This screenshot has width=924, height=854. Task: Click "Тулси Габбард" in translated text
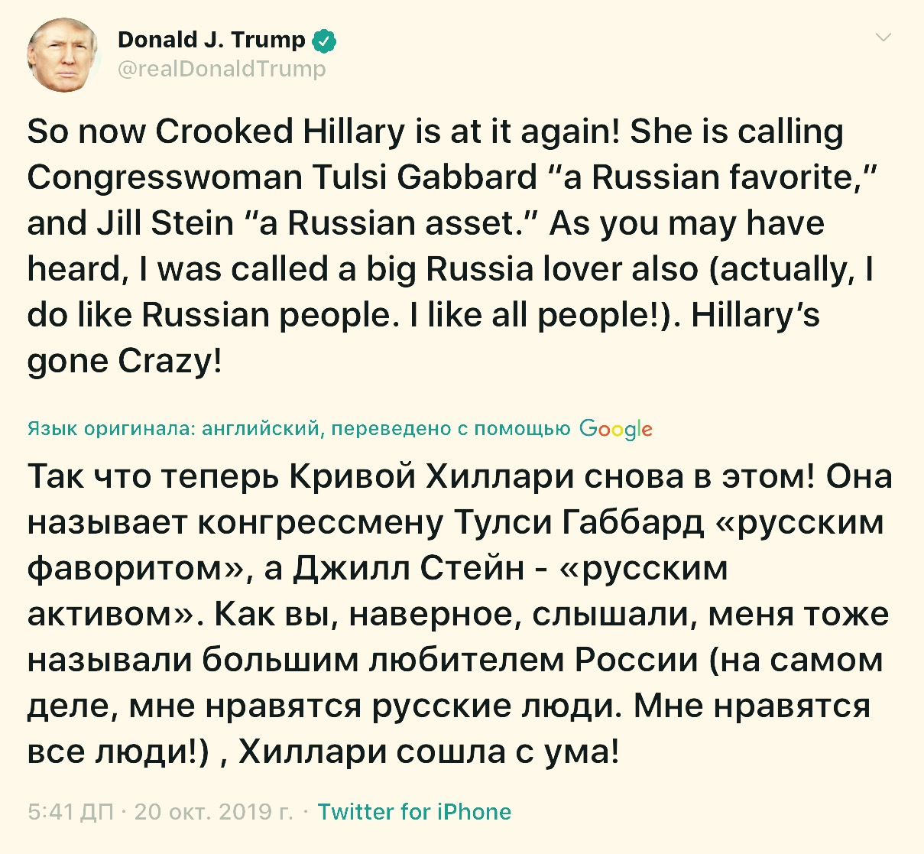point(579,522)
